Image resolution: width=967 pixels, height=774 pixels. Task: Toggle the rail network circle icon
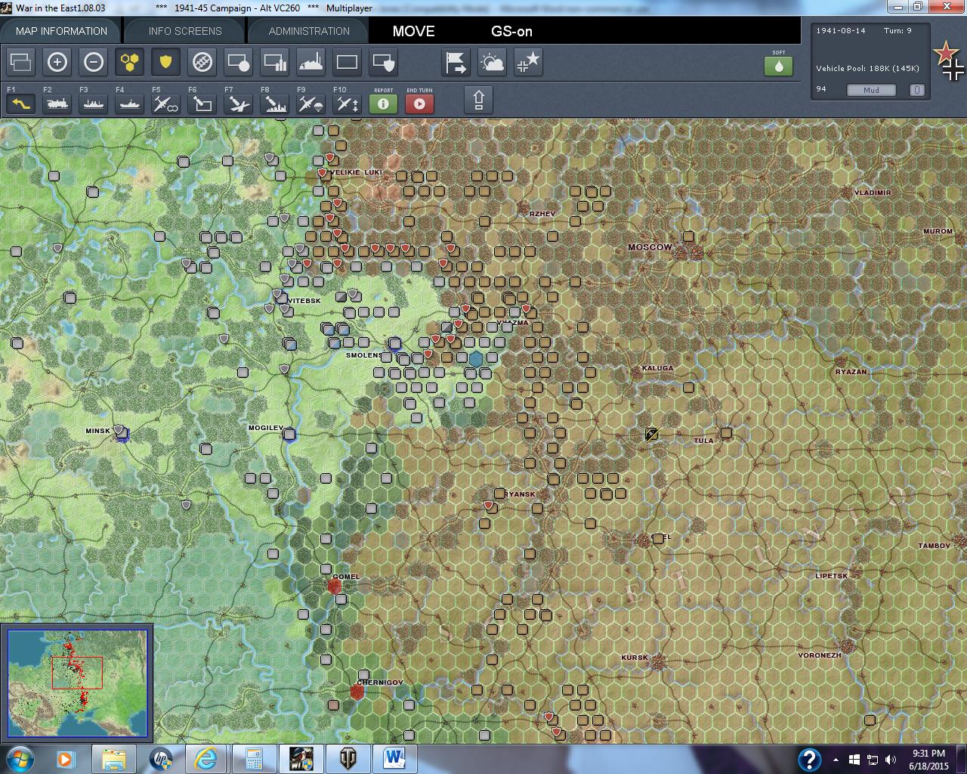pyautogui.click(x=202, y=62)
